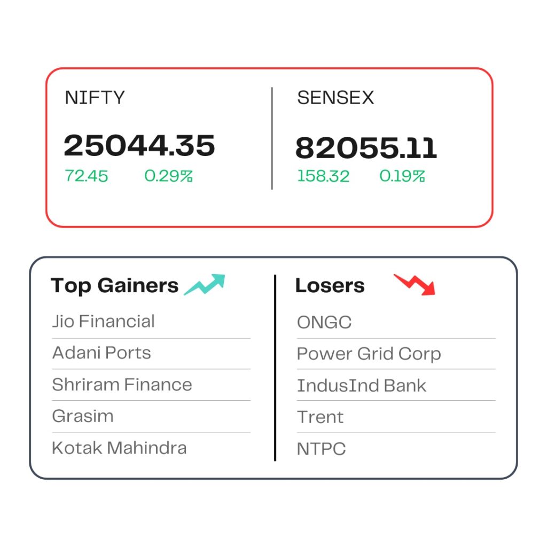Viewport: 547px width, 547px height.
Task: Select Trent in the Losers list
Action: 321,417
